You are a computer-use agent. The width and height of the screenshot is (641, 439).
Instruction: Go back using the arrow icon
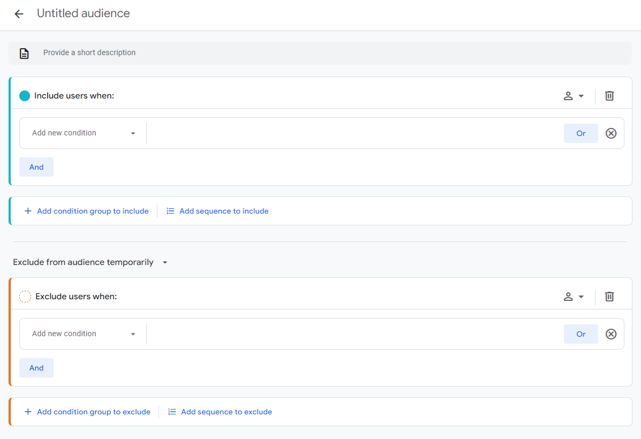pyautogui.click(x=19, y=14)
